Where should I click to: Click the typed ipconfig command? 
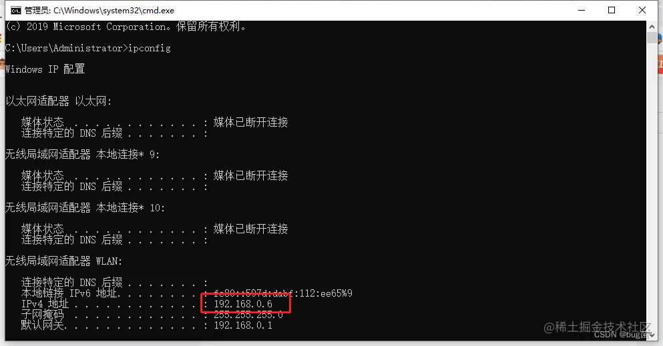point(150,48)
